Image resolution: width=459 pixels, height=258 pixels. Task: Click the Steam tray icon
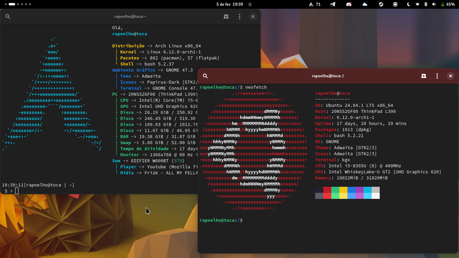381,4
